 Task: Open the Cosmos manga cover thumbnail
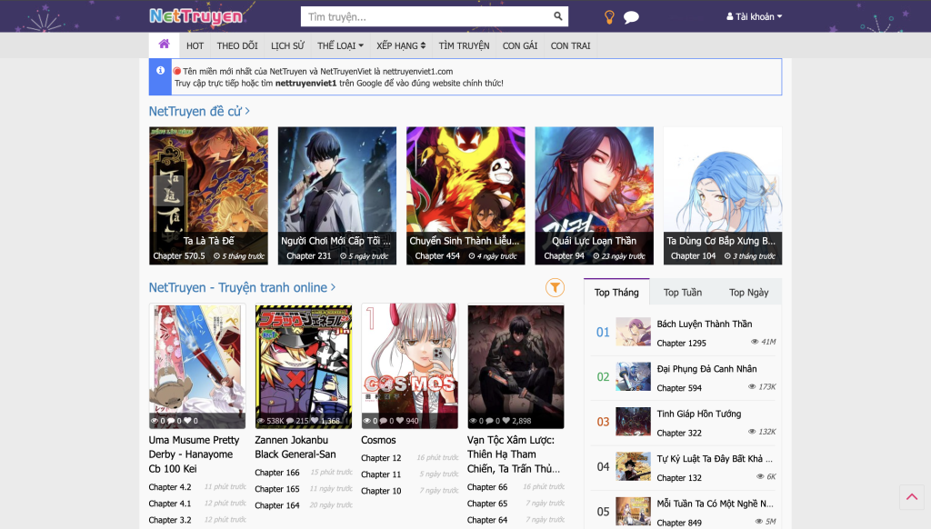pos(409,365)
